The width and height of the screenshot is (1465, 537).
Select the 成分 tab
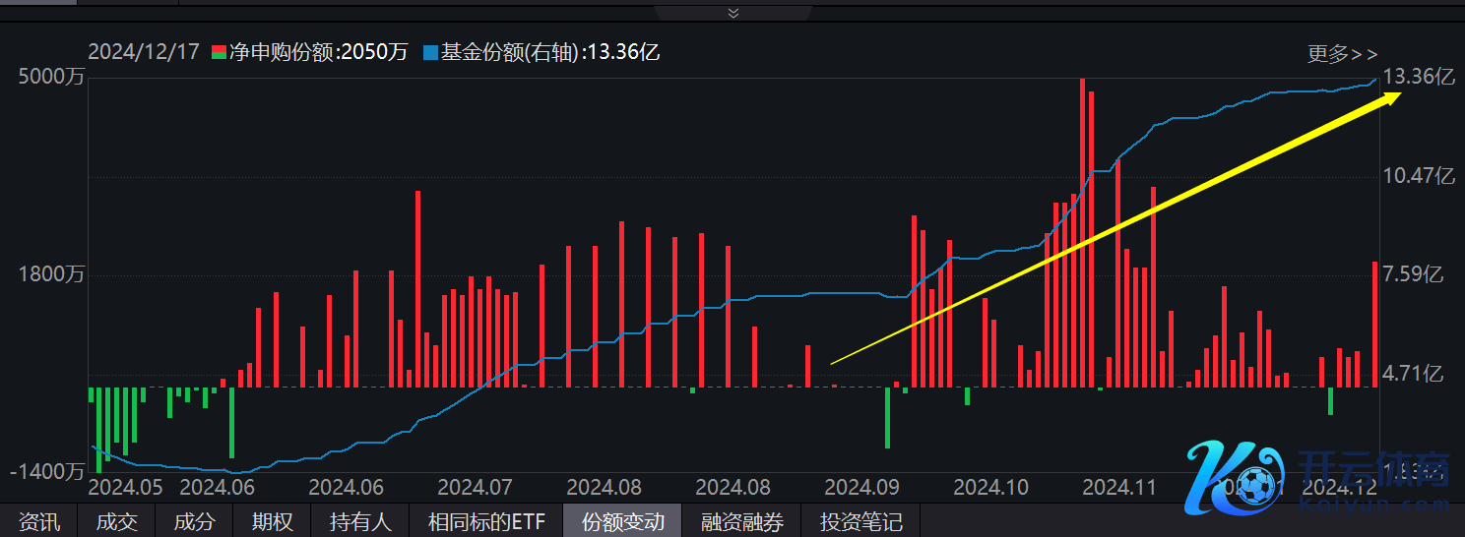[194, 521]
